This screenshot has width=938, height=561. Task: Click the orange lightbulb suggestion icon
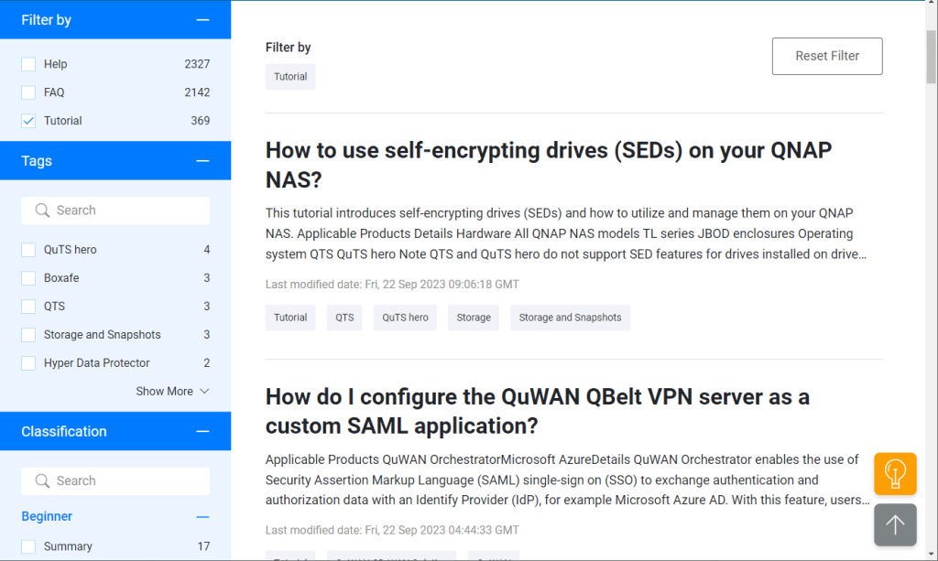(895, 474)
